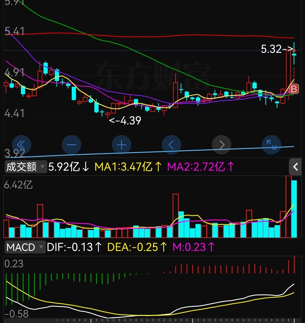
Task: Zoom in chart with plus button
Action: [x=121, y=145]
